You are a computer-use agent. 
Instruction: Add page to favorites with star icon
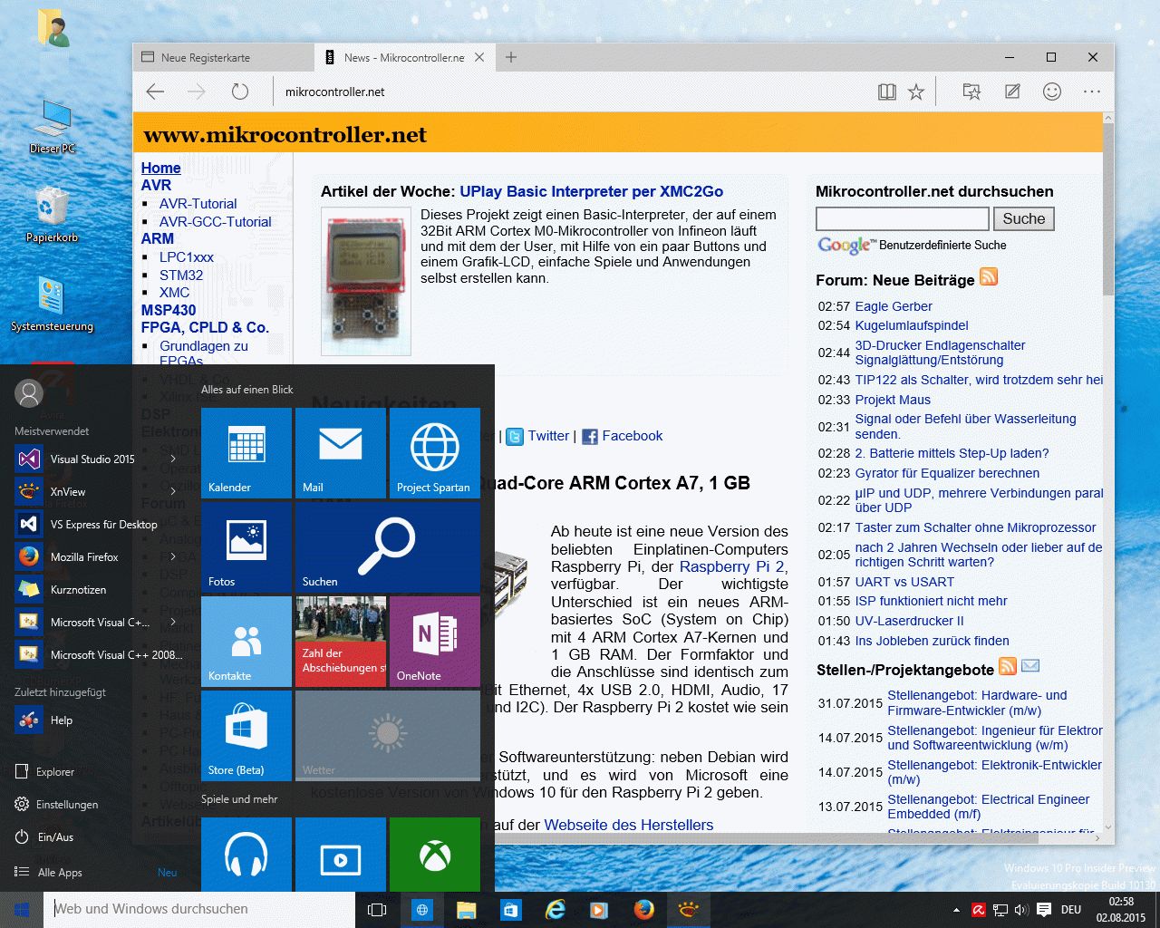916,92
